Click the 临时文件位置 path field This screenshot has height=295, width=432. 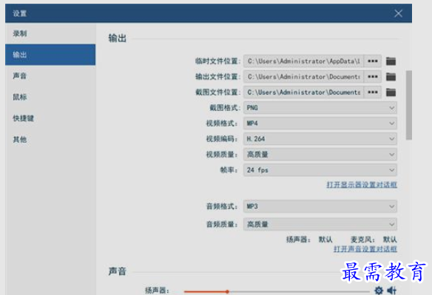point(303,61)
